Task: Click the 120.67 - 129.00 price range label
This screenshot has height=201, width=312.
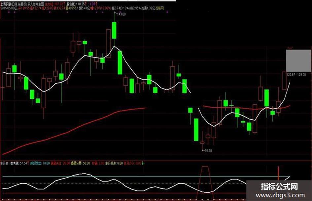Action: pos(296,75)
